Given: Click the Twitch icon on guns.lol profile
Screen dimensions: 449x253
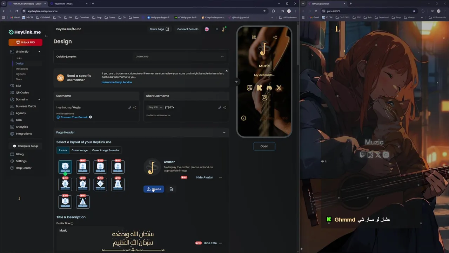Looking at the screenshot, I should (363, 155).
